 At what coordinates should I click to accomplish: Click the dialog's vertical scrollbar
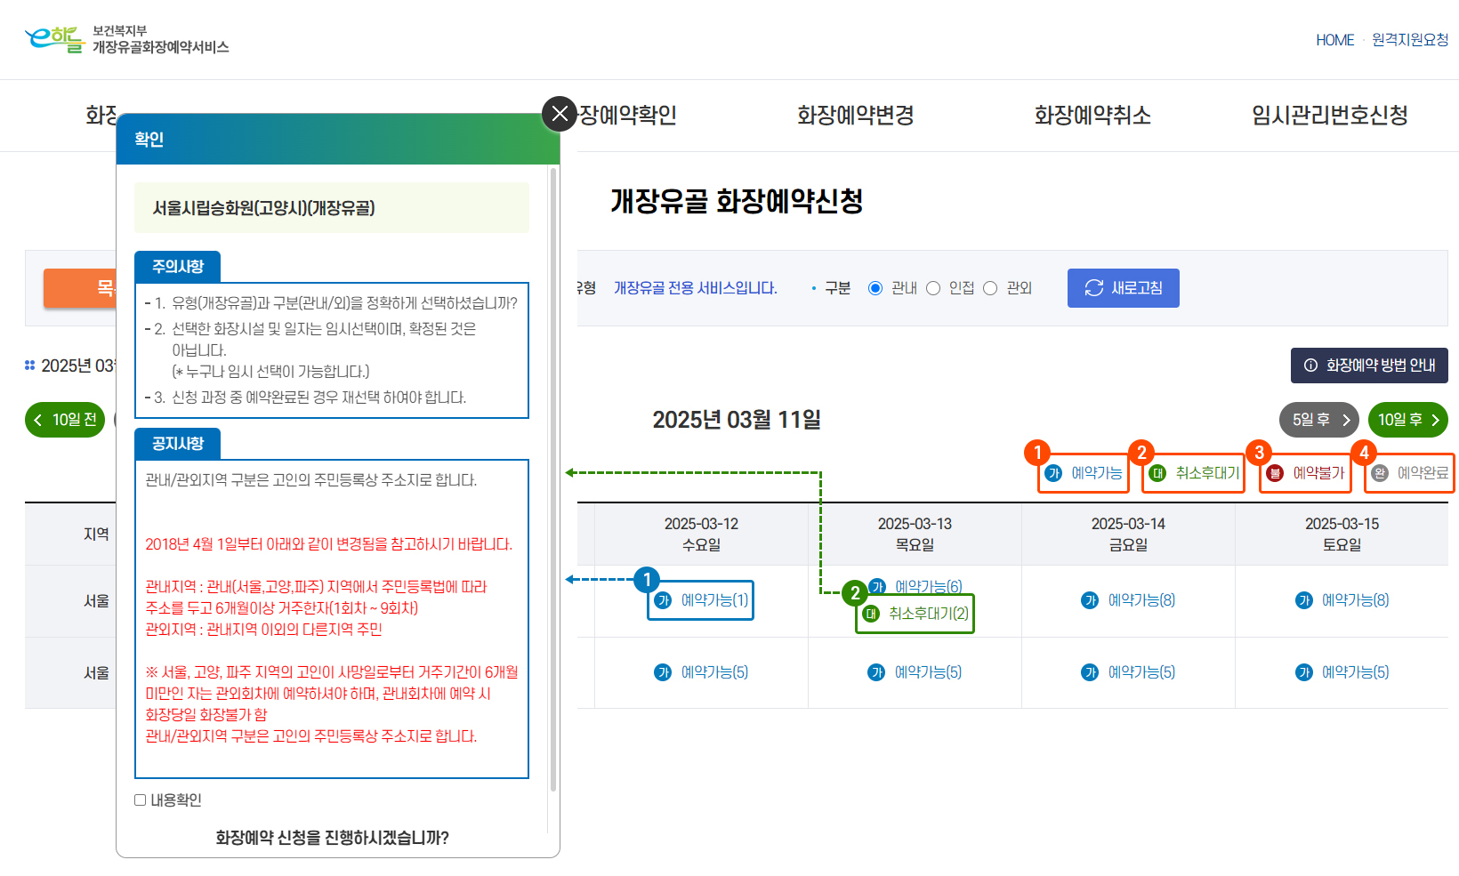(x=553, y=480)
